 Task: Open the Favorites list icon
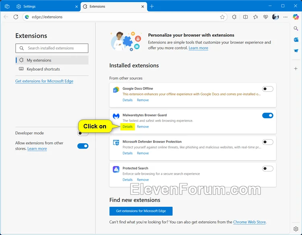point(256,17)
